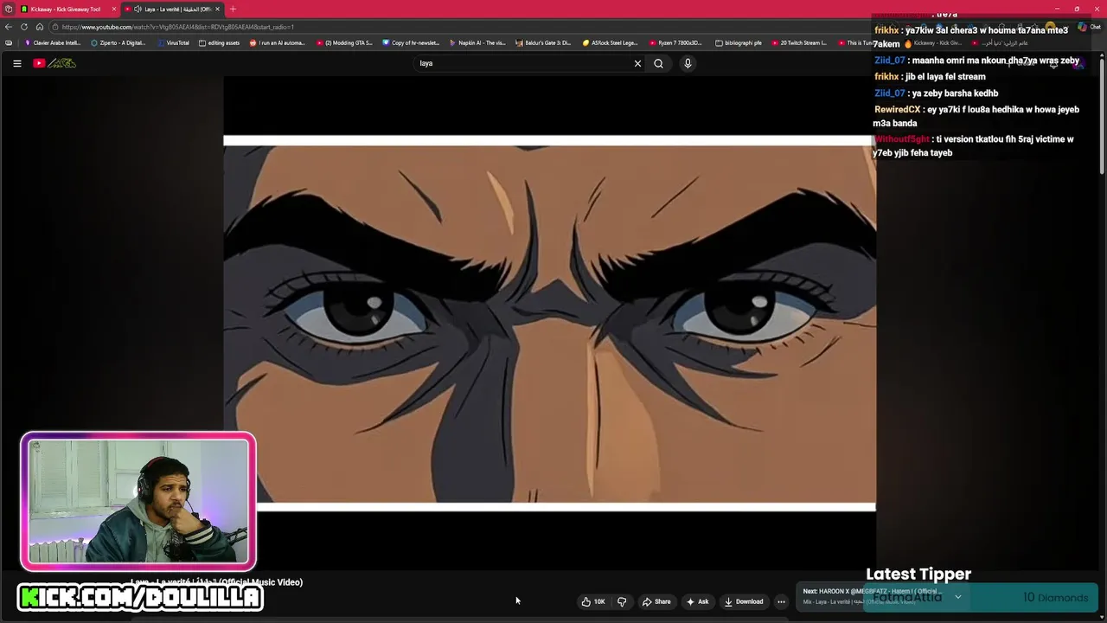Dislike the video with thumbs down

tap(622, 601)
